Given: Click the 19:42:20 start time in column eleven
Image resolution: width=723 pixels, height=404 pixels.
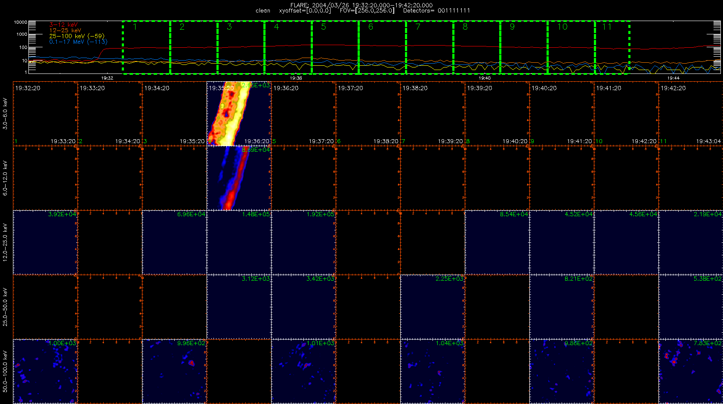Looking at the screenshot, I should pyautogui.click(x=674, y=88).
